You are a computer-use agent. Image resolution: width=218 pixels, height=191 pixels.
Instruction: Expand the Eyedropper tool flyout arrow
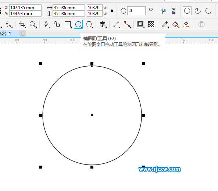click(x=168, y=28)
